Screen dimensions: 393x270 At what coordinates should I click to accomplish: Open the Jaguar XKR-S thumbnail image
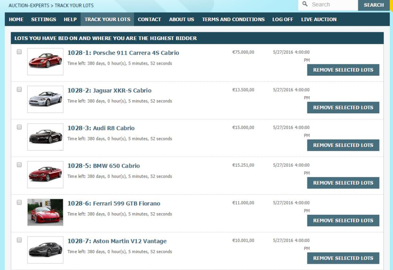tap(45, 99)
